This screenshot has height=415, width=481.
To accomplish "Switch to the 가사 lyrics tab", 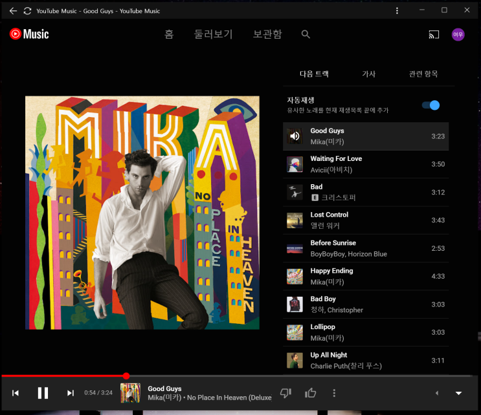I will pyautogui.click(x=369, y=74).
